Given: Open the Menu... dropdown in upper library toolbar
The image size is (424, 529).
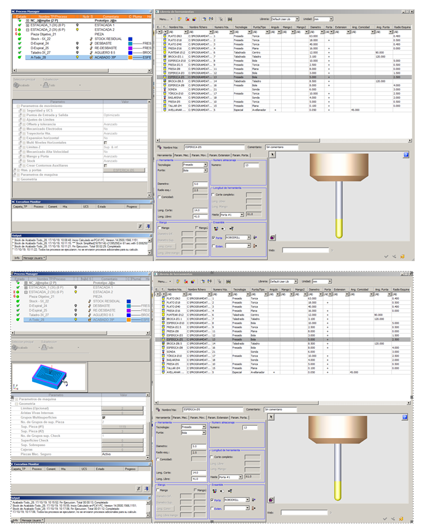Looking at the screenshot, I should [166, 19].
